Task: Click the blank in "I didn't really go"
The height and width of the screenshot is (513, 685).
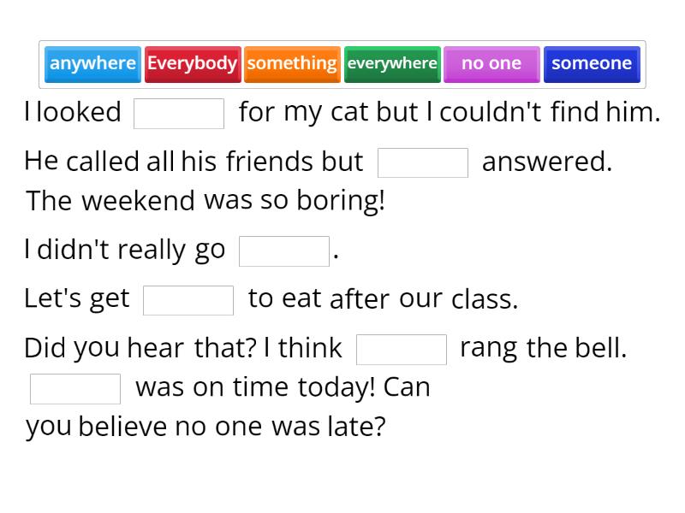Action: click(284, 250)
